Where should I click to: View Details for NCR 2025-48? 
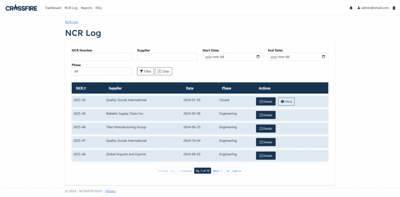point(266,129)
